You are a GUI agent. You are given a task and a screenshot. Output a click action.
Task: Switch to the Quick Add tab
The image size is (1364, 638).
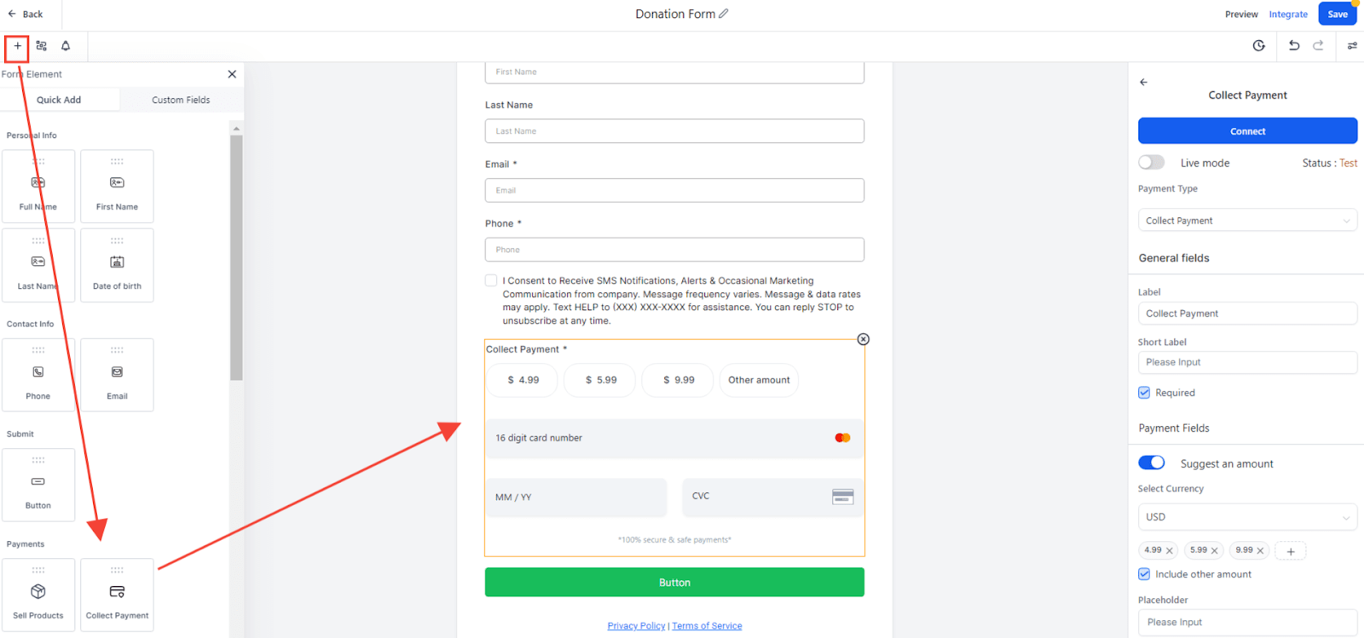[59, 100]
